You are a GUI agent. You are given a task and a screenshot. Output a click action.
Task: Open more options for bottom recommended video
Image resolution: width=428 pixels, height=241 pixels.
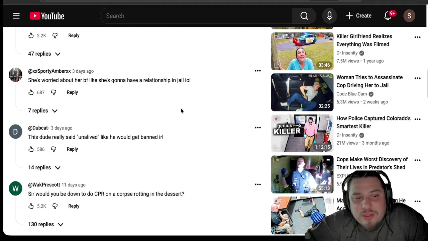[417, 201]
